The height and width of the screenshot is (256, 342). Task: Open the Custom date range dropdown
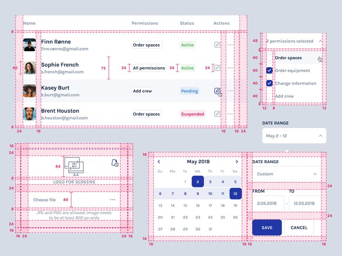click(286, 174)
